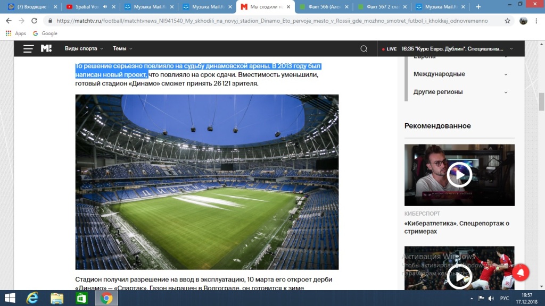The width and height of the screenshot is (545, 306).
Task: Open File Explorer from the taskbar
Action: [x=57, y=298]
